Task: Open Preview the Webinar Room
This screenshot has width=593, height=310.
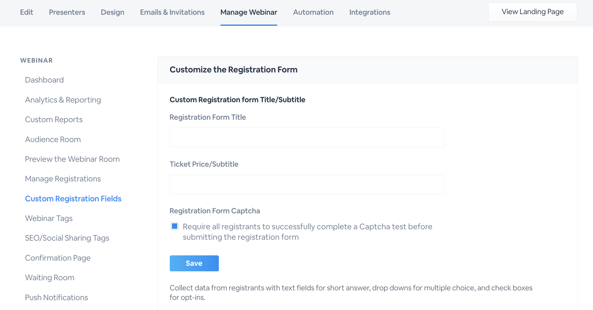Action: tap(72, 159)
